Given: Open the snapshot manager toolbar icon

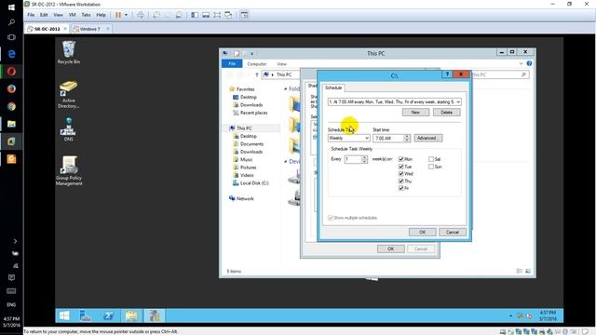Looking at the screenshot, I should tap(179, 15).
